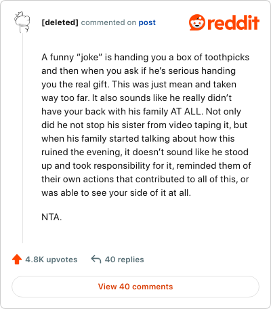Click the phrase "ruined the evening"
271x309 pixels.
point(82,152)
